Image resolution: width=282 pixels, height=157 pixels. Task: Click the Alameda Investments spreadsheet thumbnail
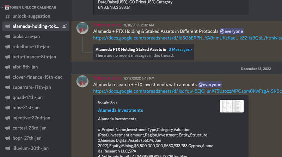coord(232,106)
